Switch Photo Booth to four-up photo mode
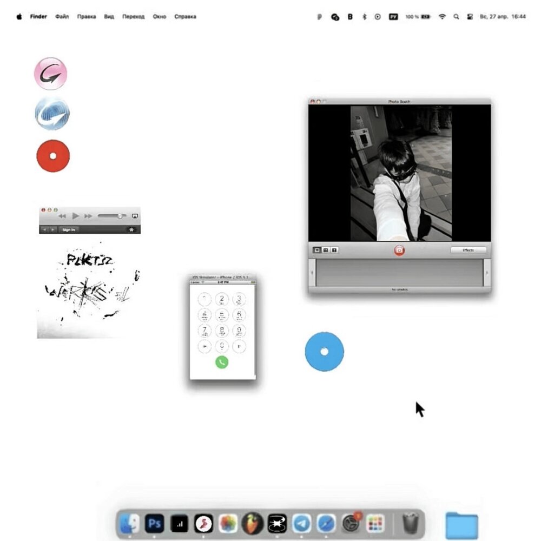The height and width of the screenshot is (541, 541). pos(326,250)
